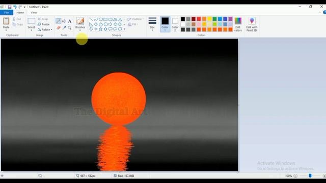Viewport: 326px width, 183px height.
Task: Click the Save icon in the title bar
Action: 9,7
